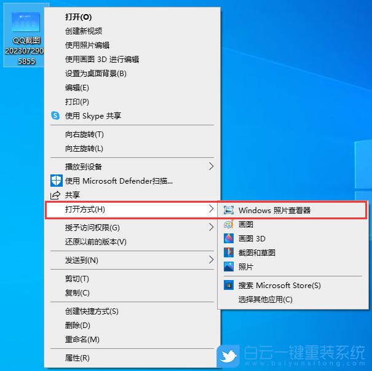Select 使用画图 3D 进行编辑
The image size is (372, 371).
click(x=132, y=59)
